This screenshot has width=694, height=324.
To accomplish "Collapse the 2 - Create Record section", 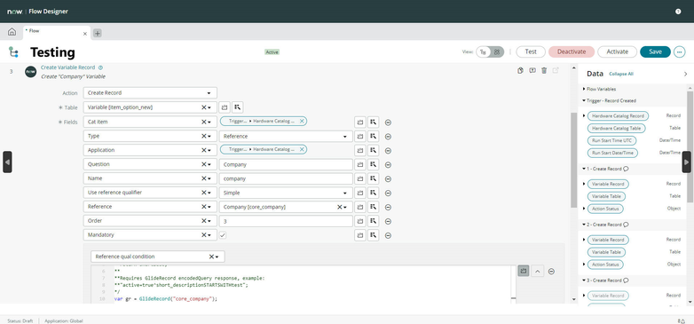I will pyautogui.click(x=584, y=225).
